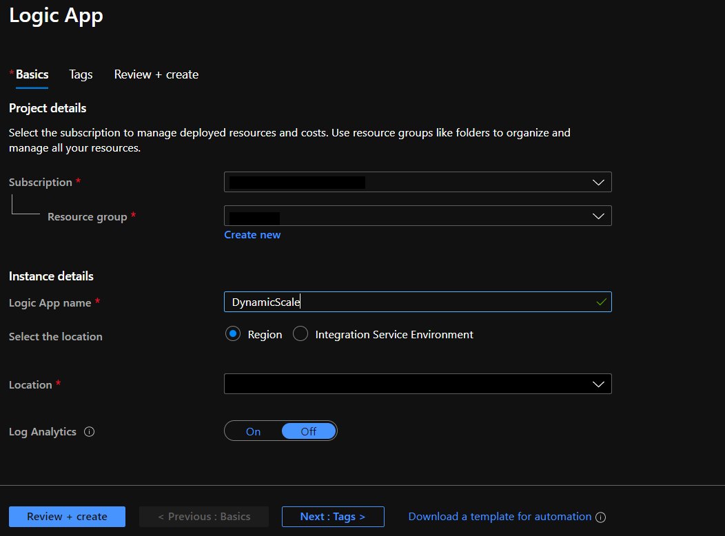Select Integration Service Environment radio button
The height and width of the screenshot is (536, 725).
point(300,333)
